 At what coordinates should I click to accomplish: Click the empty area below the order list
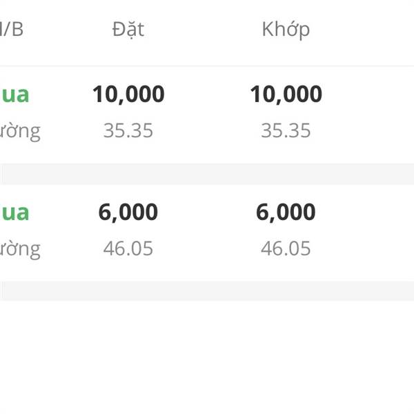point(207,357)
